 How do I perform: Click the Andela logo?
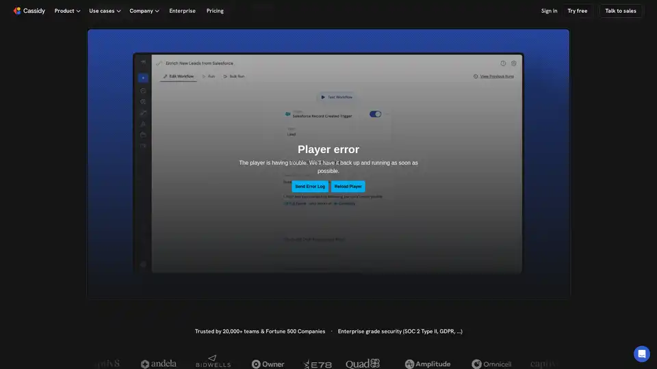[x=158, y=364]
